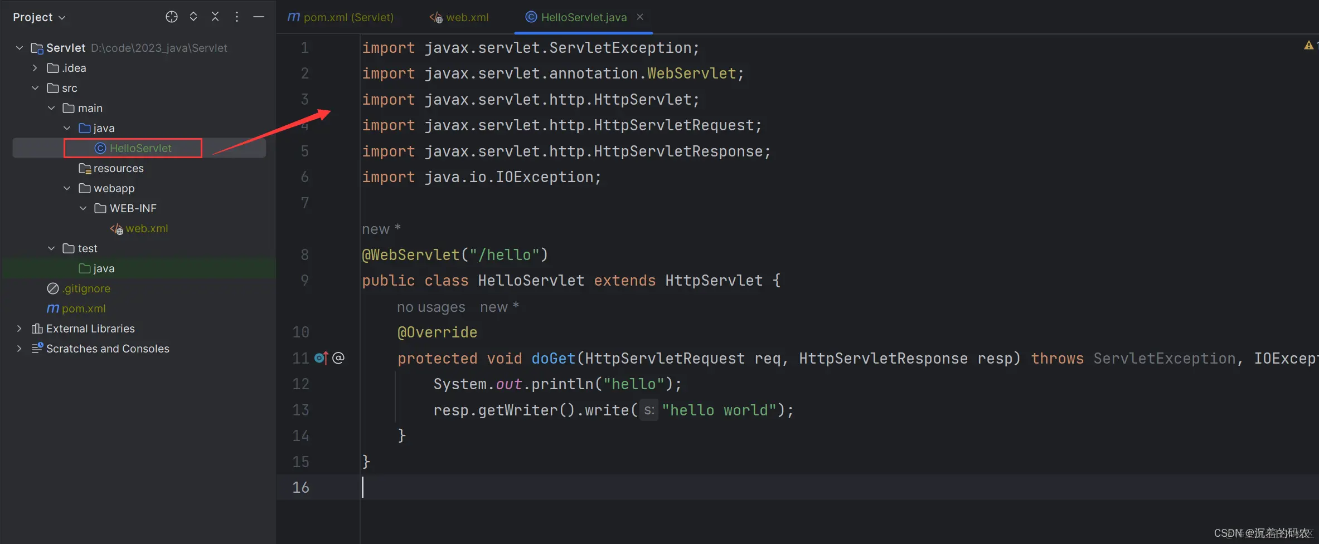This screenshot has height=544, width=1319.
Task: Select the java folder under test
Action: 97,268
